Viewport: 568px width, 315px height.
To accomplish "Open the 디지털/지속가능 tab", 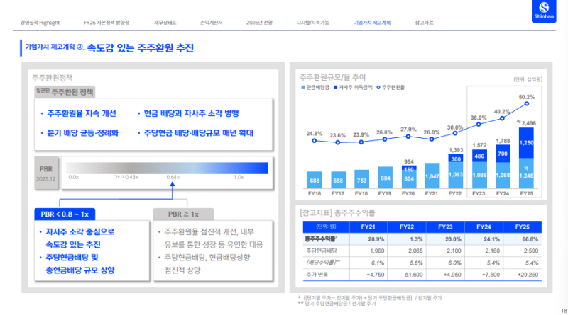I will [x=312, y=23].
